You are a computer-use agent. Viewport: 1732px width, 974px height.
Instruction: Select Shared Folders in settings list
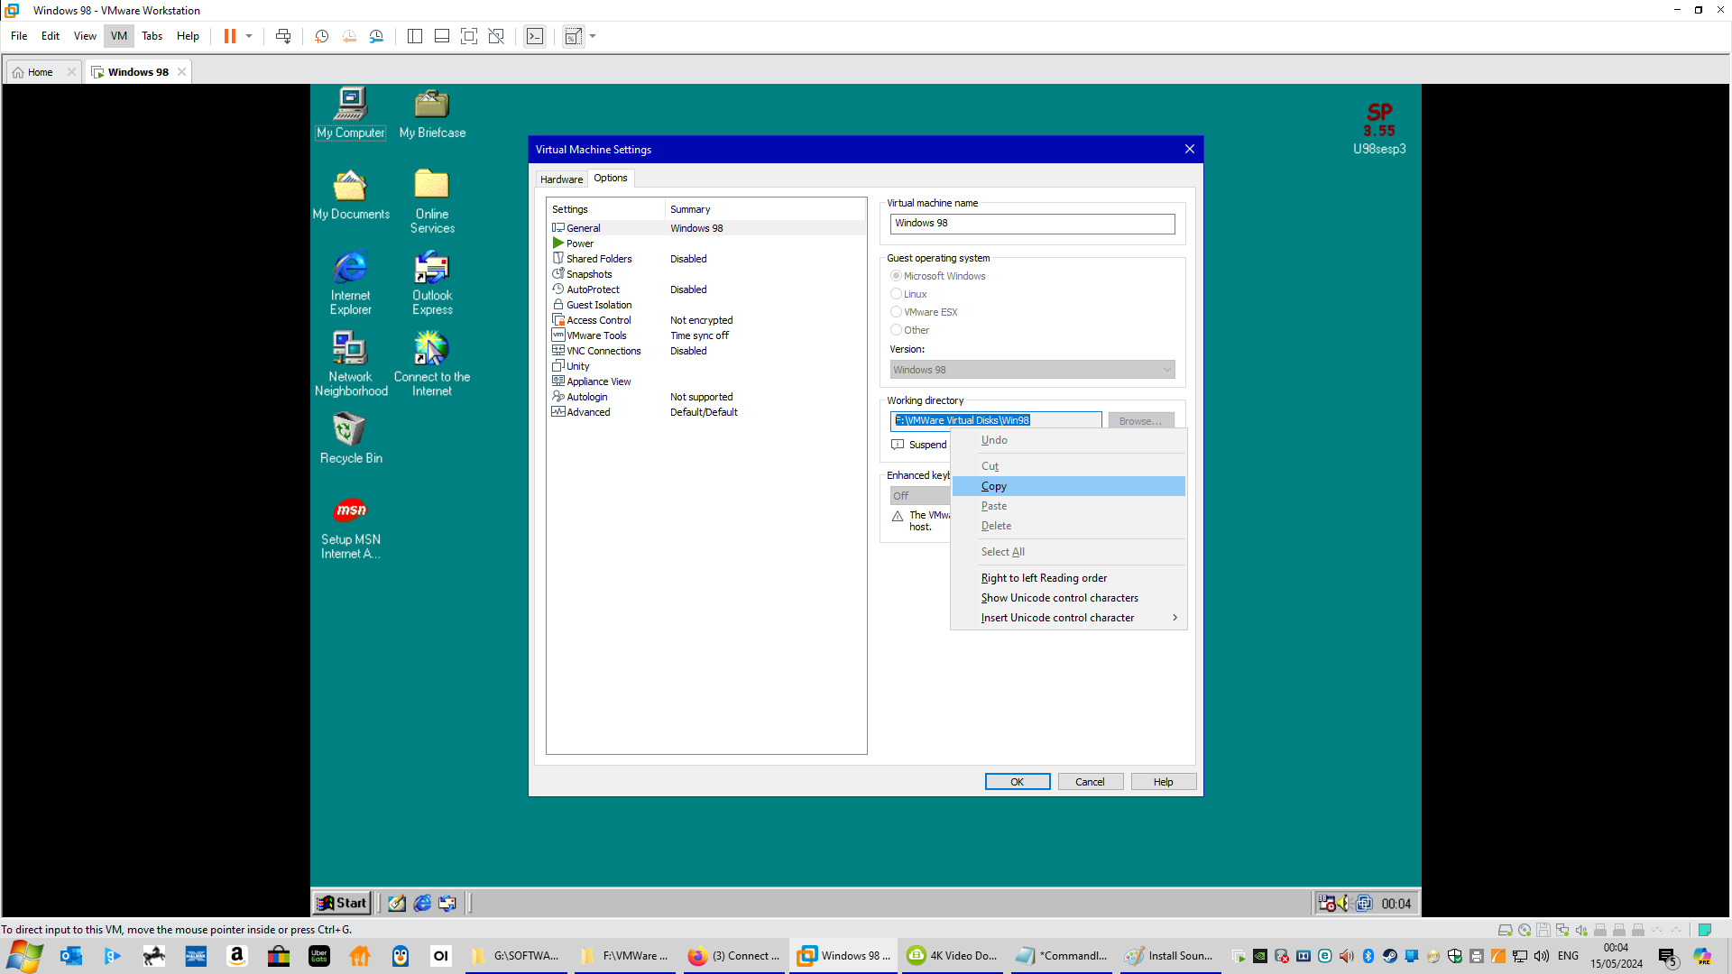pyautogui.click(x=599, y=259)
